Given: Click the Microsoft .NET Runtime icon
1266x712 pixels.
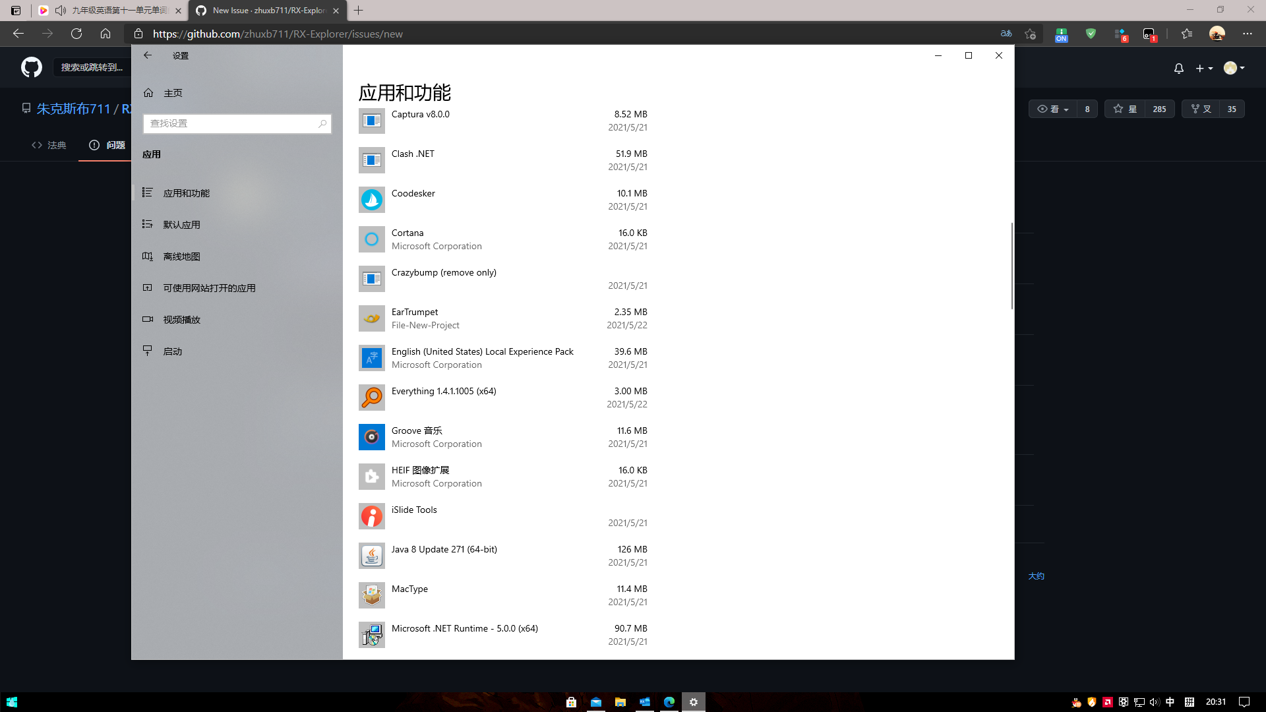Looking at the screenshot, I should pos(372,635).
